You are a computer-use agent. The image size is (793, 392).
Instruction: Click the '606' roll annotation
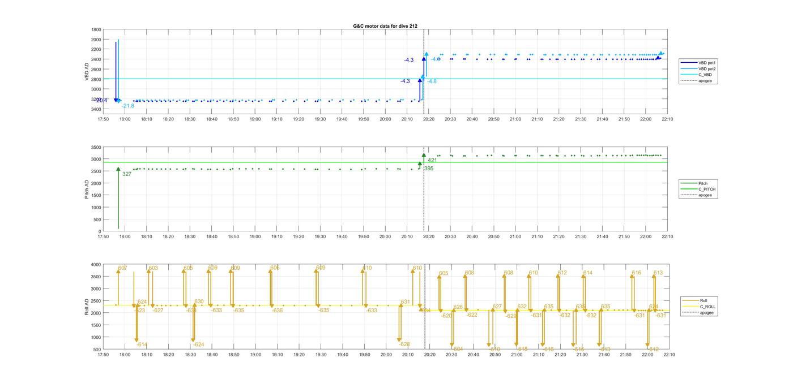(x=275, y=268)
